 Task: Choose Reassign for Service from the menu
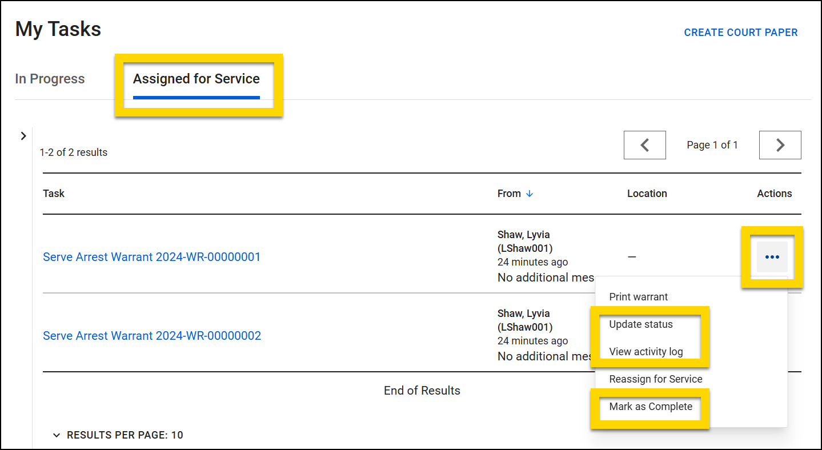[655, 379]
